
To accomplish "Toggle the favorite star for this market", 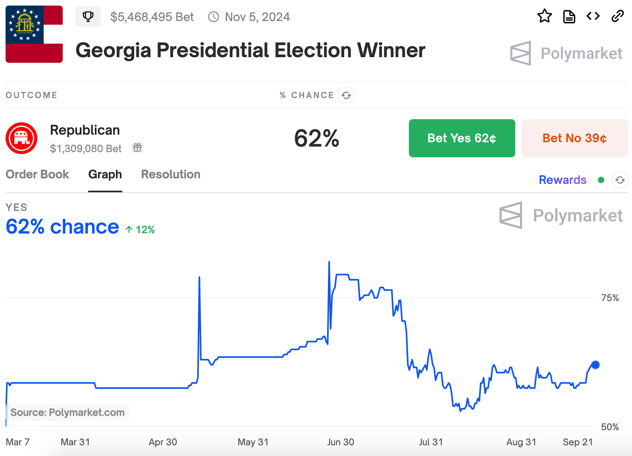I will (545, 16).
